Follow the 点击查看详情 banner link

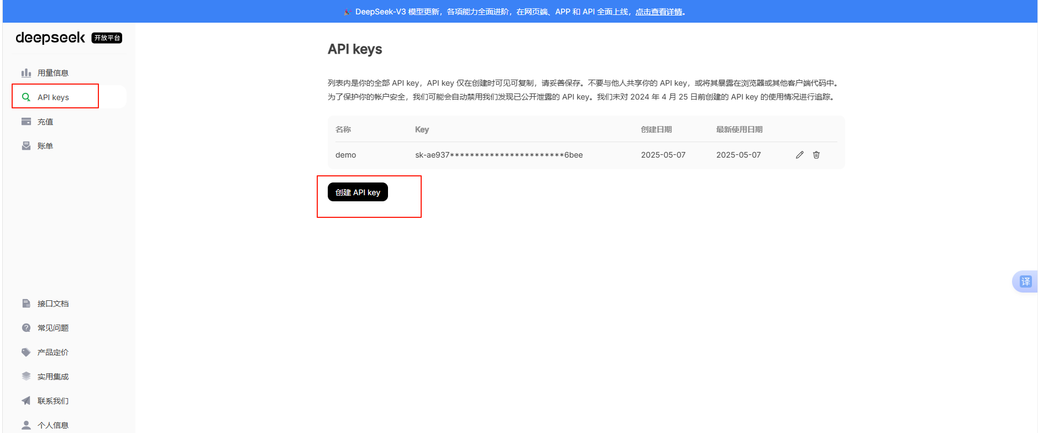[x=659, y=12]
